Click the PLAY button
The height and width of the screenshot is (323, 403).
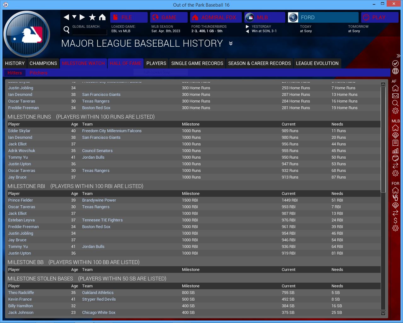(x=379, y=17)
